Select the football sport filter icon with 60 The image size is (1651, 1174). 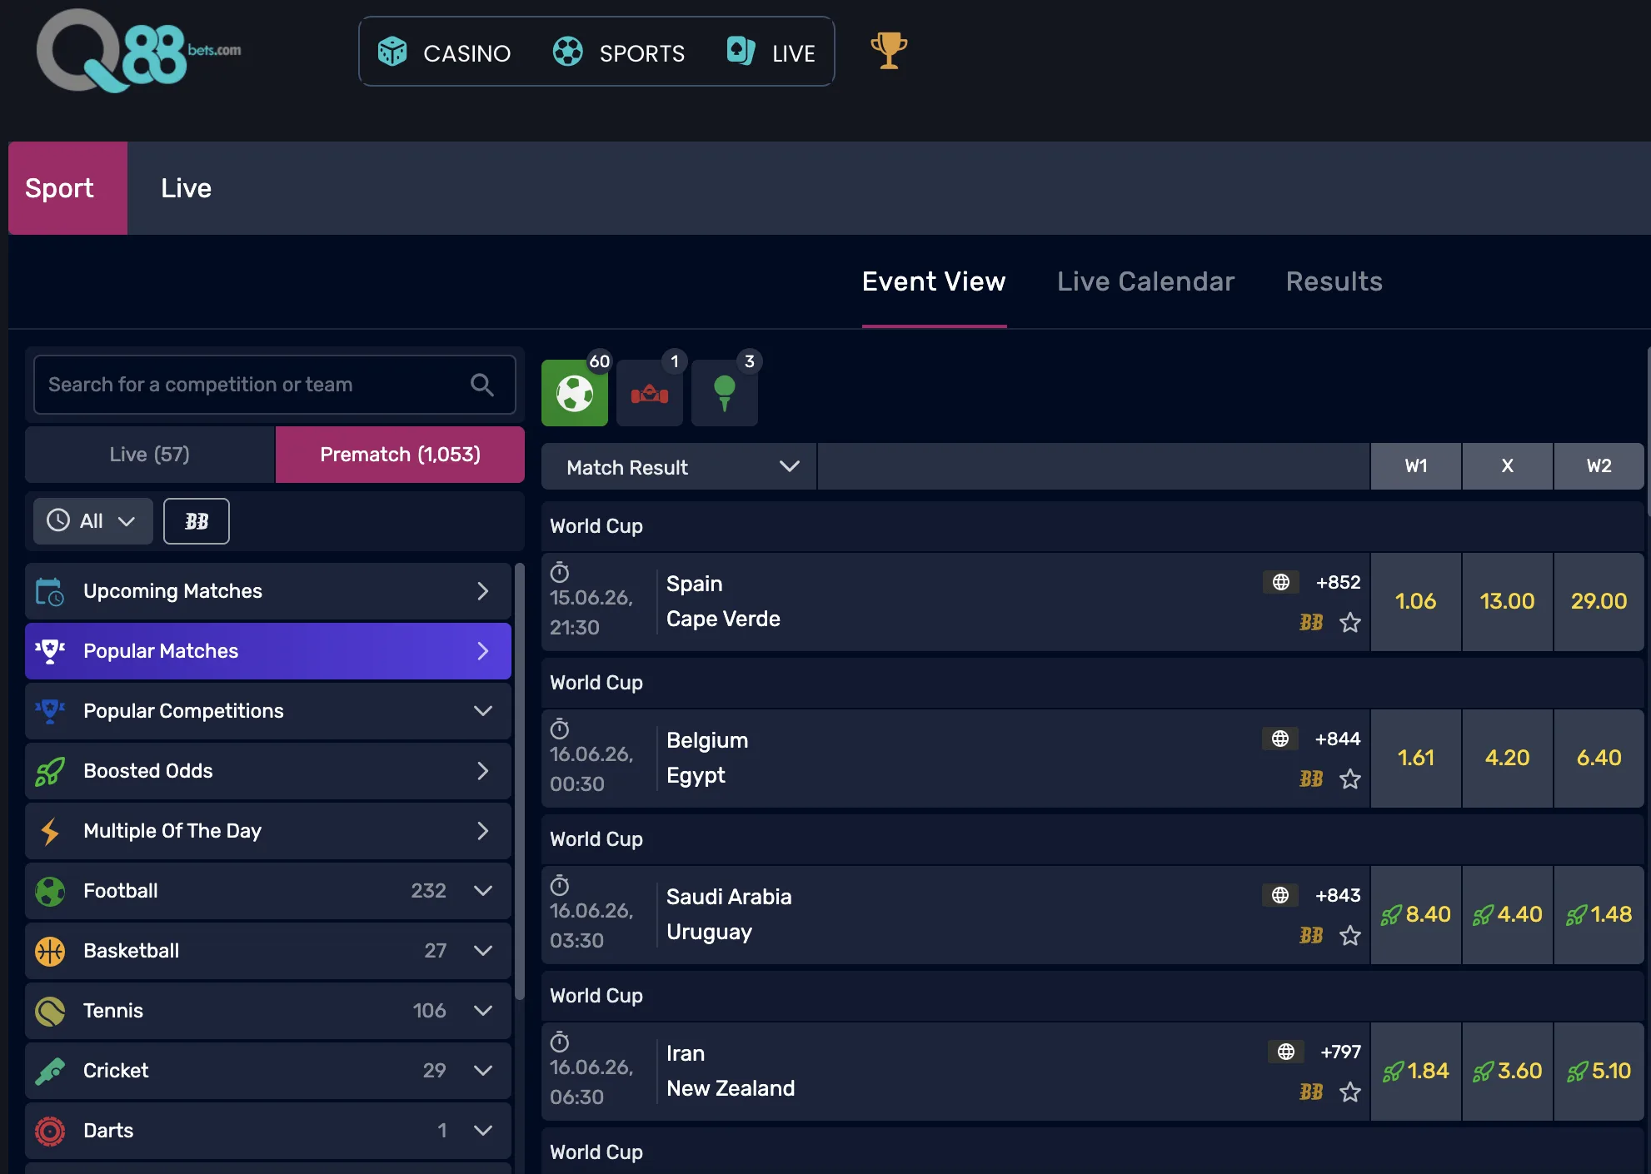[x=575, y=393]
